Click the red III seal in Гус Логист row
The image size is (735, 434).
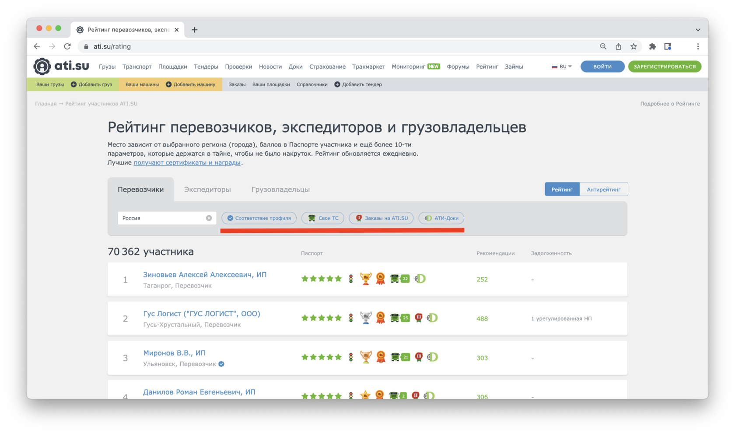419,318
